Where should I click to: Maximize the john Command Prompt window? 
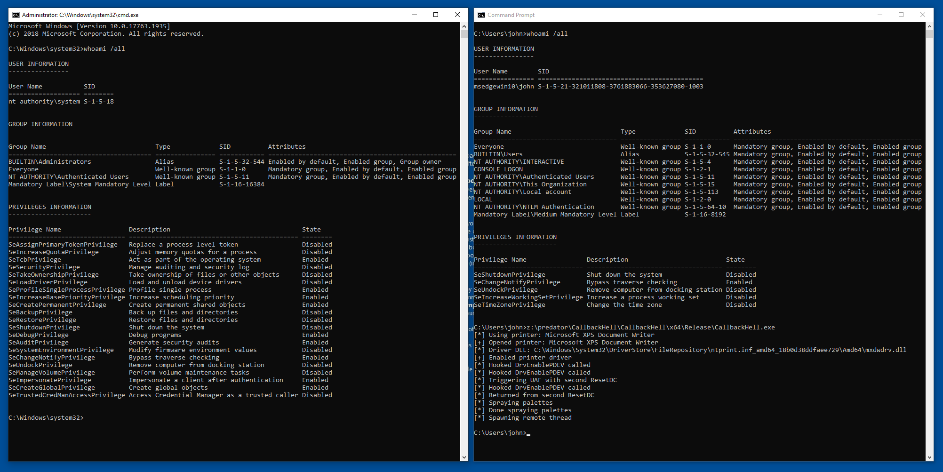click(x=901, y=15)
